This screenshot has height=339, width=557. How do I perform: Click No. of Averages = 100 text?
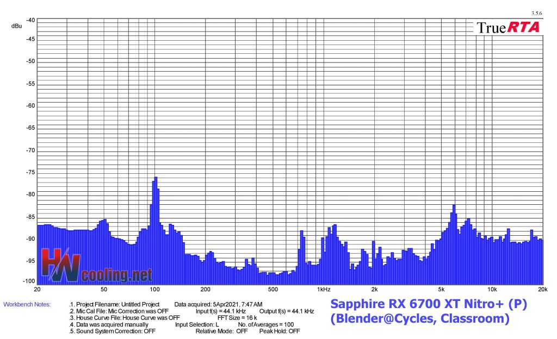[x=265, y=324]
